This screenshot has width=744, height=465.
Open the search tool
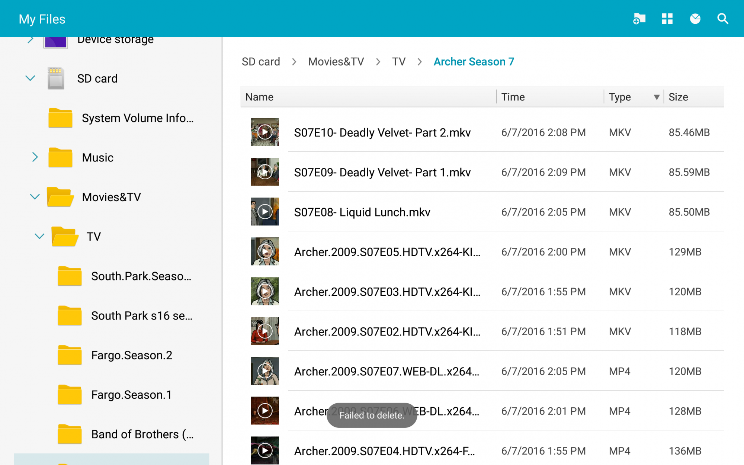pos(722,19)
